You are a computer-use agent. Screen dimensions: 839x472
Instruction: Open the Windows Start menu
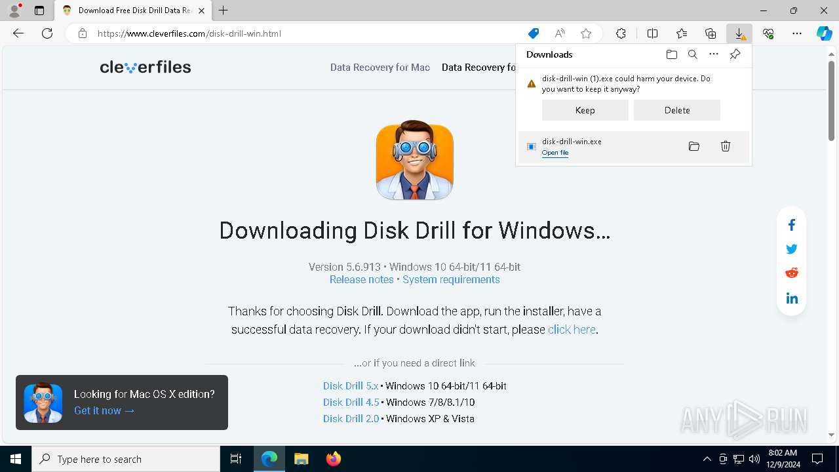[x=16, y=459]
